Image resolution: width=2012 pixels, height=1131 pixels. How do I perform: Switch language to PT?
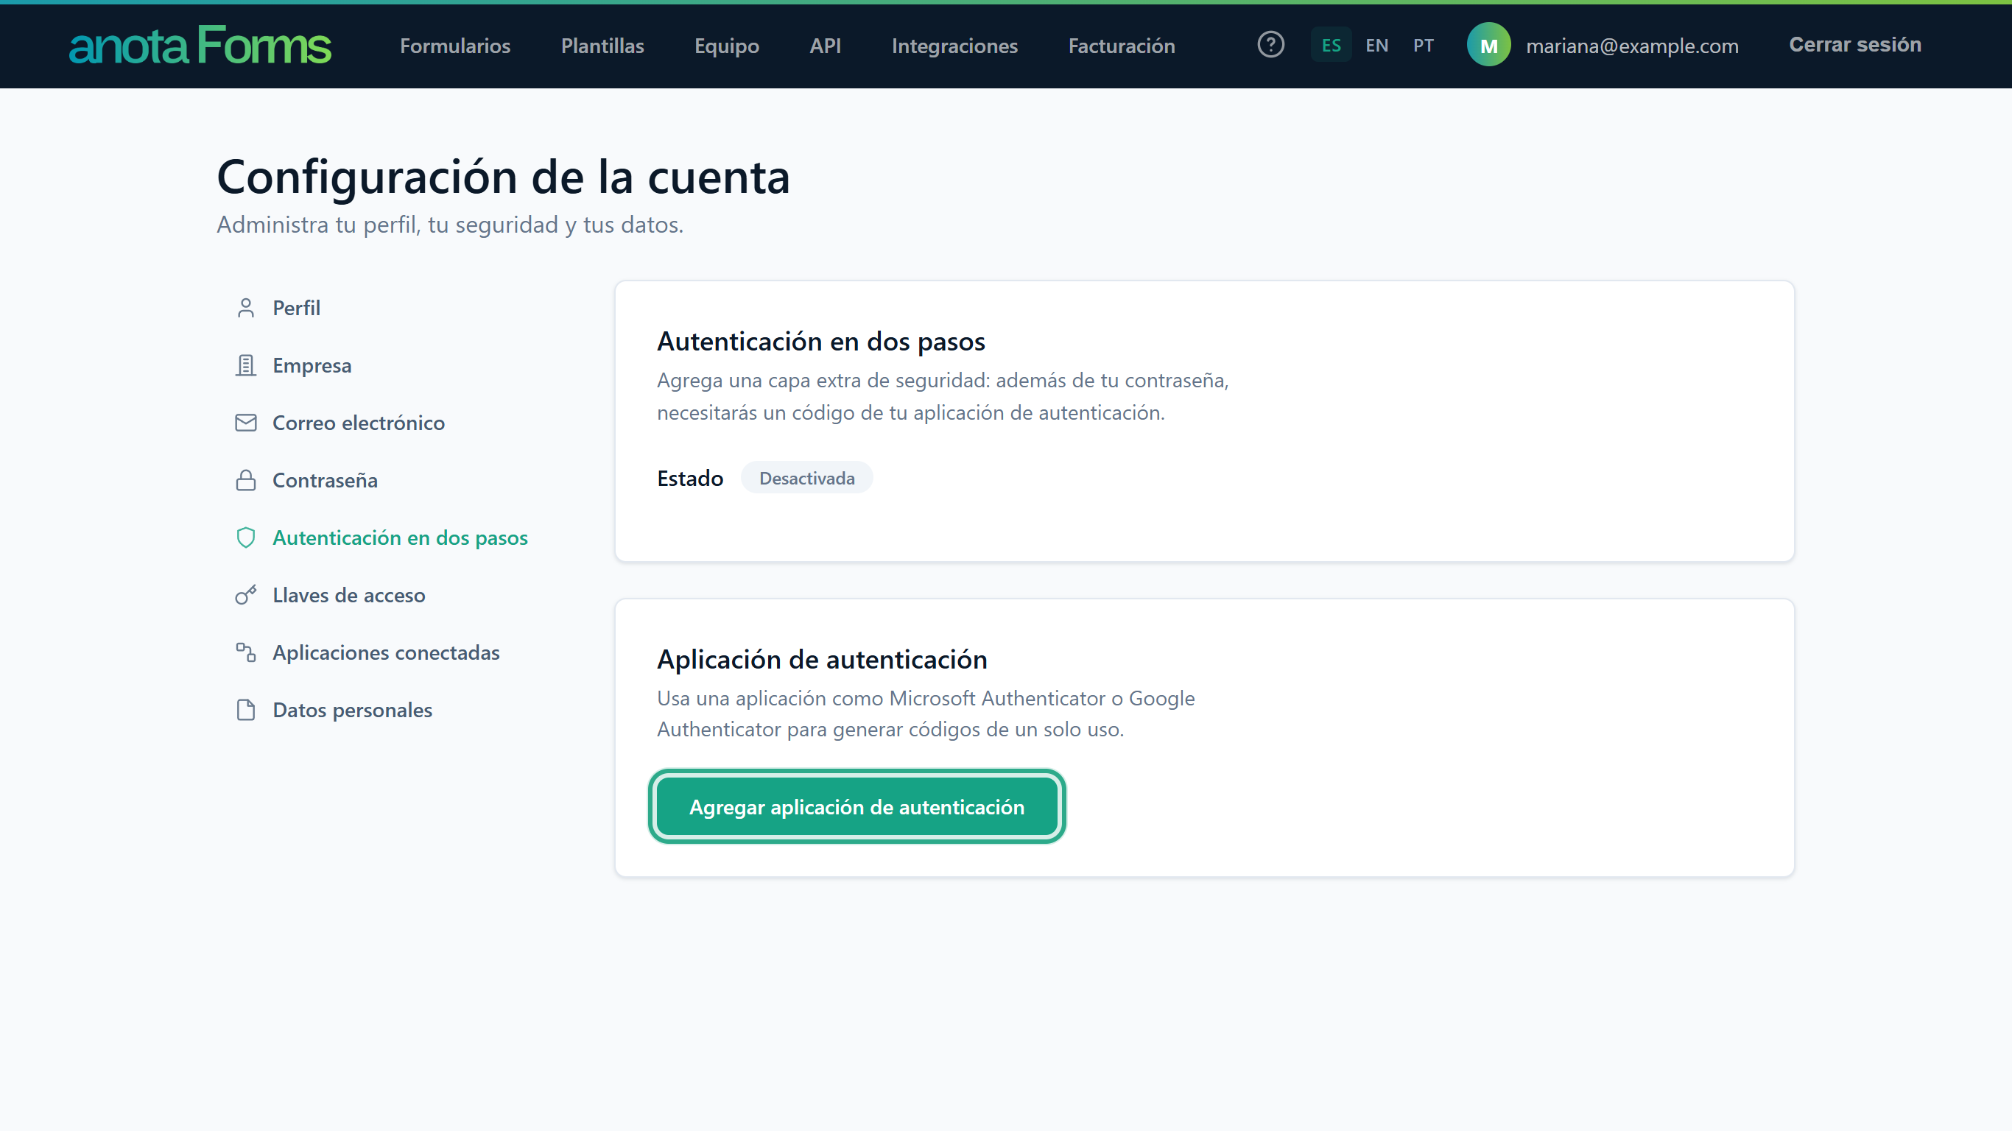pos(1423,46)
